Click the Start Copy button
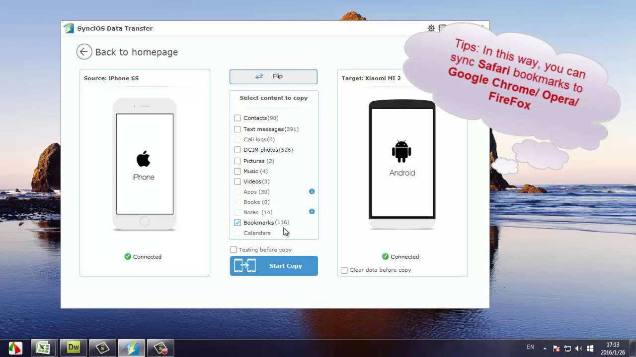The width and height of the screenshot is (636, 357). tap(274, 266)
